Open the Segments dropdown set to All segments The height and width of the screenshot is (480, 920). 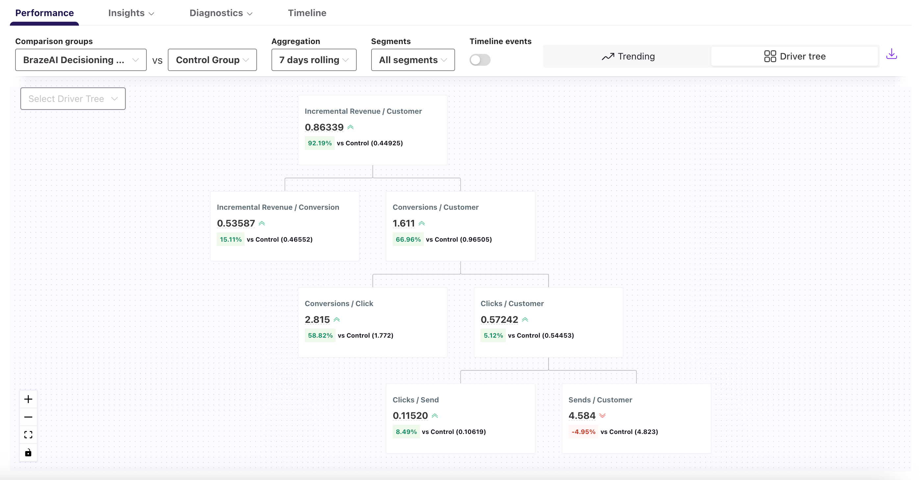tap(412, 60)
